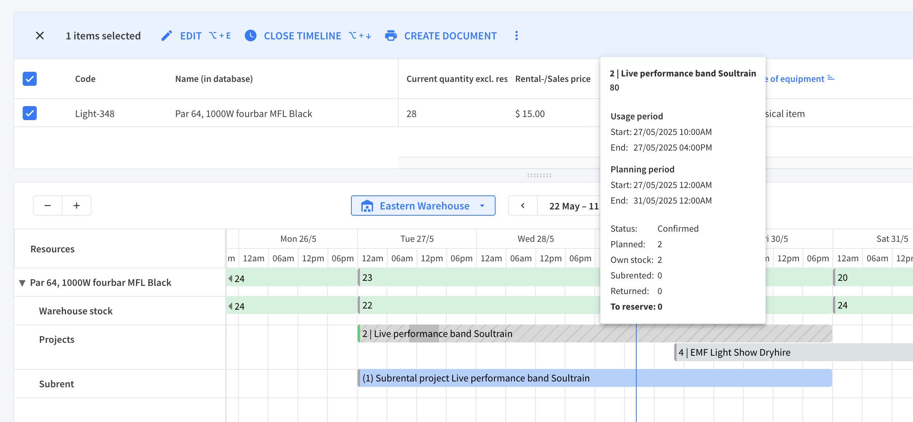Click the Eastern Warehouse building icon

367,206
